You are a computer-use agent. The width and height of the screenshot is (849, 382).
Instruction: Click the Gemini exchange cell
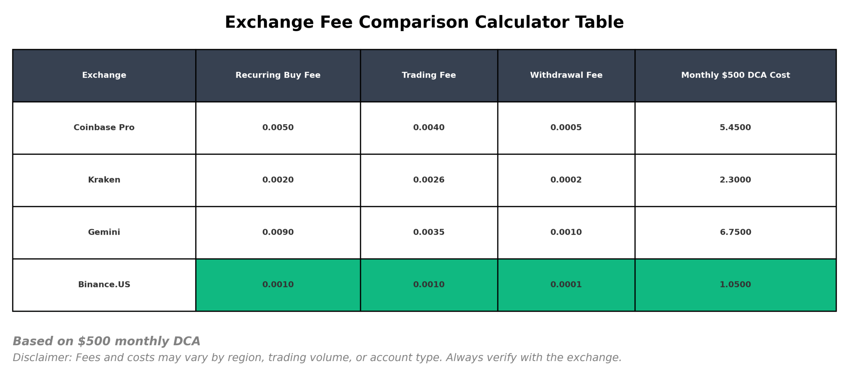point(104,232)
